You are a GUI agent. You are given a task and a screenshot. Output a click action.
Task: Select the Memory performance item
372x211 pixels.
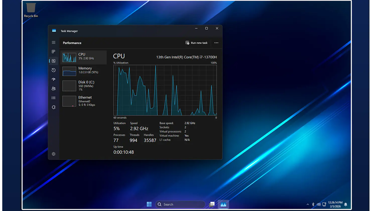83,71
